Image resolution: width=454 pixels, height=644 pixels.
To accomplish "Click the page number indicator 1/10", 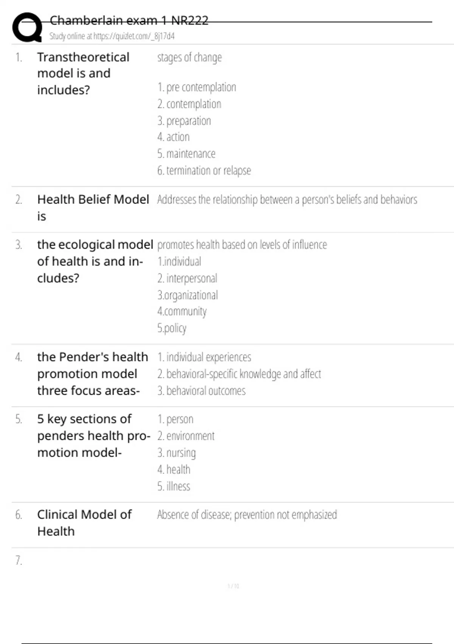I will click(x=233, y=586).
